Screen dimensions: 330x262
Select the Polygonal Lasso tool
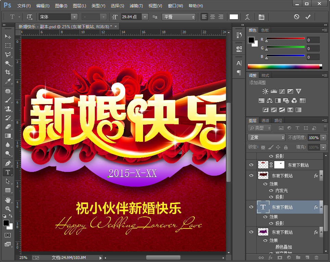8,54
